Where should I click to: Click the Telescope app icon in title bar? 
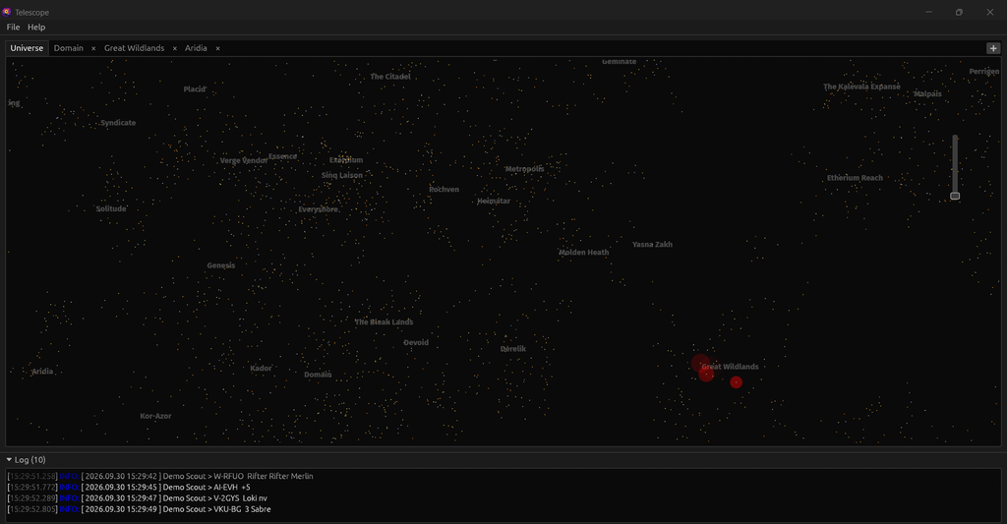click(x=7, y=12)
